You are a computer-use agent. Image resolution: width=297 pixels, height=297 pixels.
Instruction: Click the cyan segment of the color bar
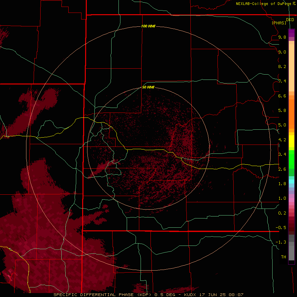click(x=291, y=181)
